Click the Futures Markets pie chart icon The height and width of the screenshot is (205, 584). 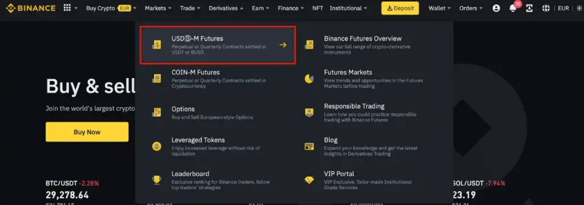[309, 79]
